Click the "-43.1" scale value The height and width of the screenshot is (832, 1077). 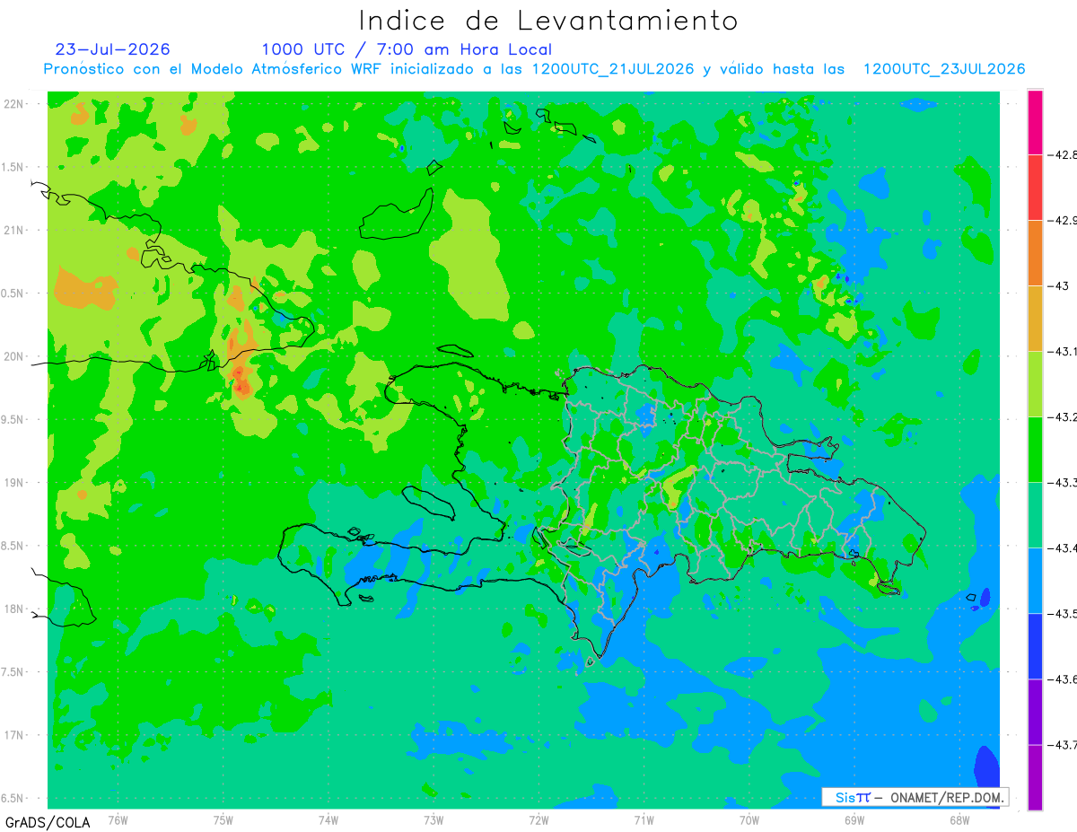1064,351
